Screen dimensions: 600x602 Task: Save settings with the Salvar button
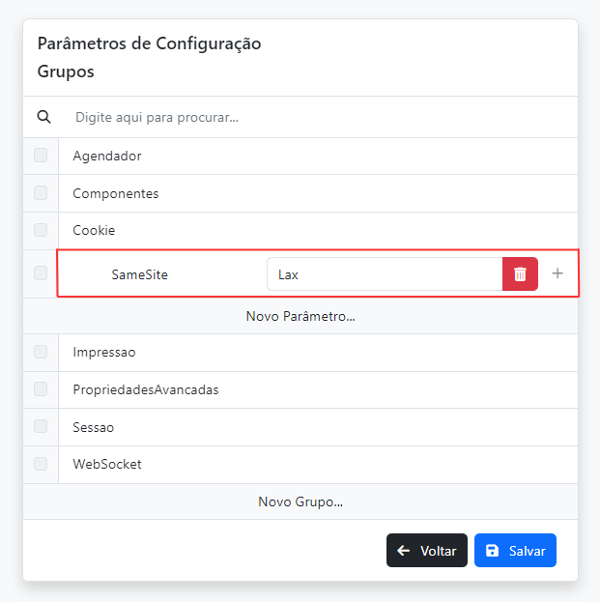point(515,551)
